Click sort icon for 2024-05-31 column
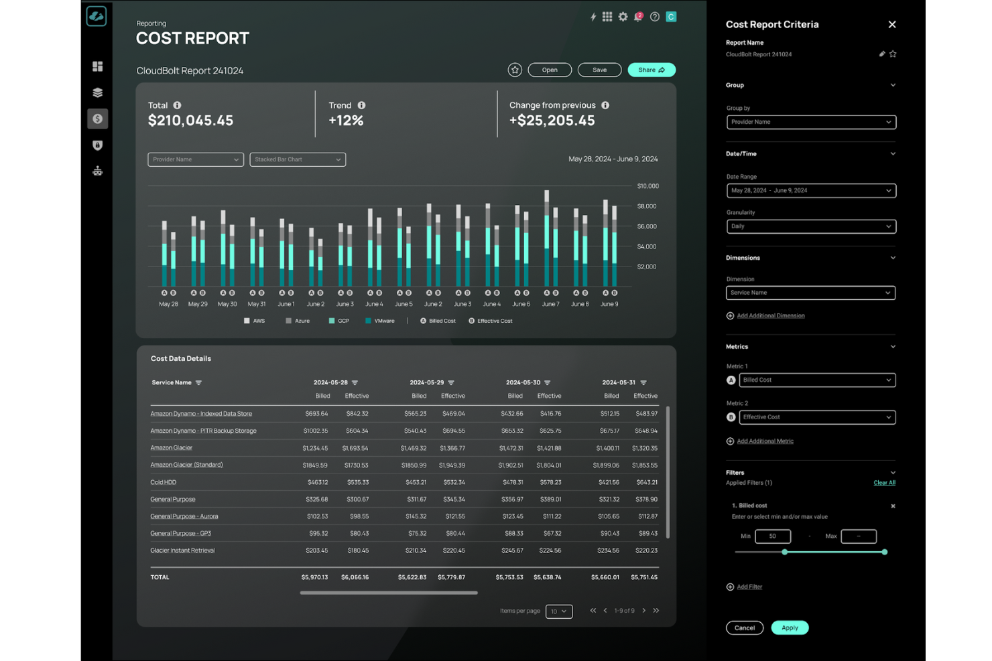 (643, 383)
